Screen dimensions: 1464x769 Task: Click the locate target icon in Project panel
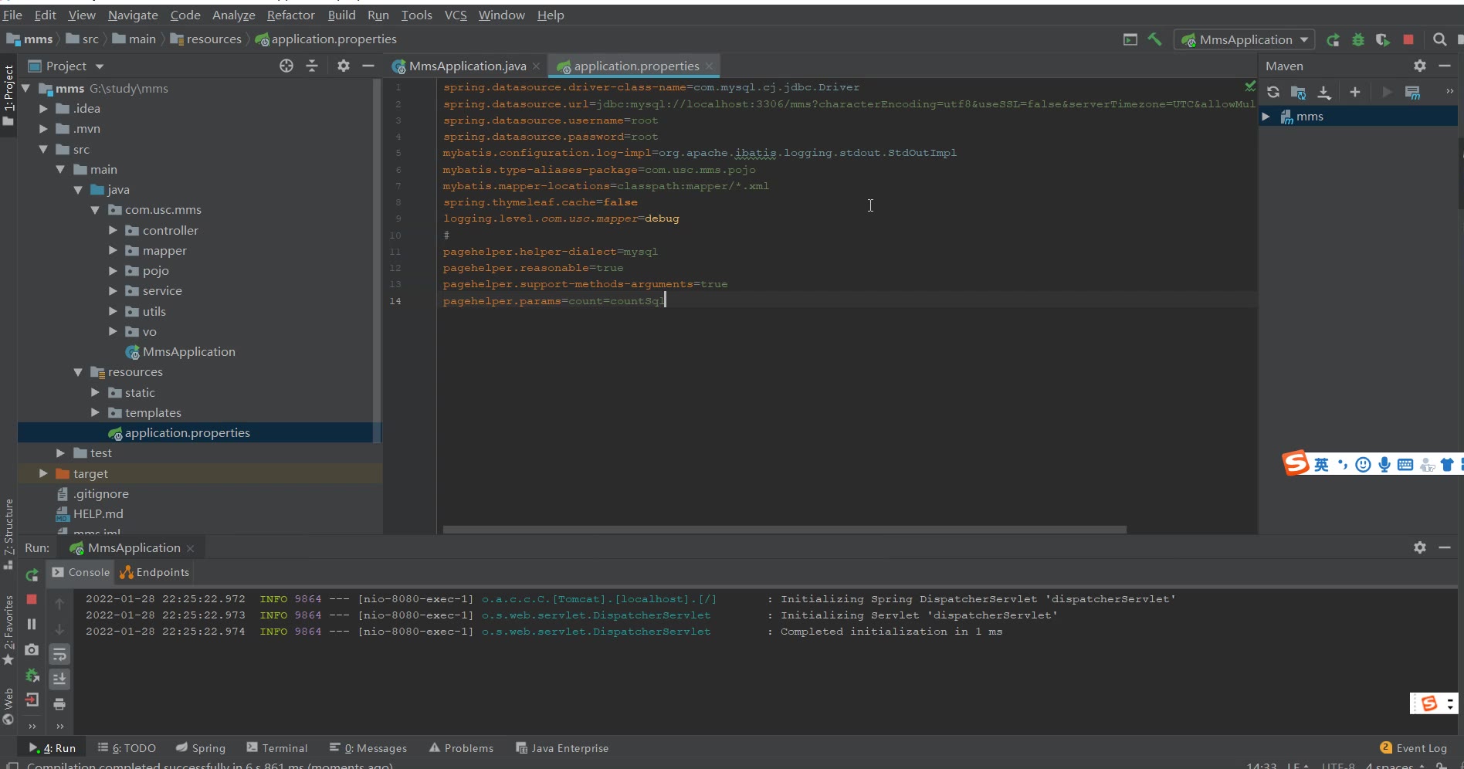click(x=286, y=66)
